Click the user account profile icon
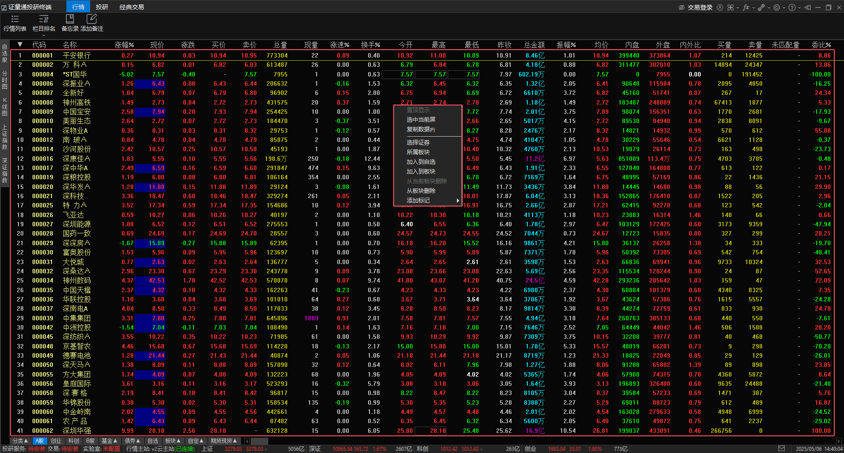Image resolution: width=844 pixels, height=453 pixels. [720, 7]
